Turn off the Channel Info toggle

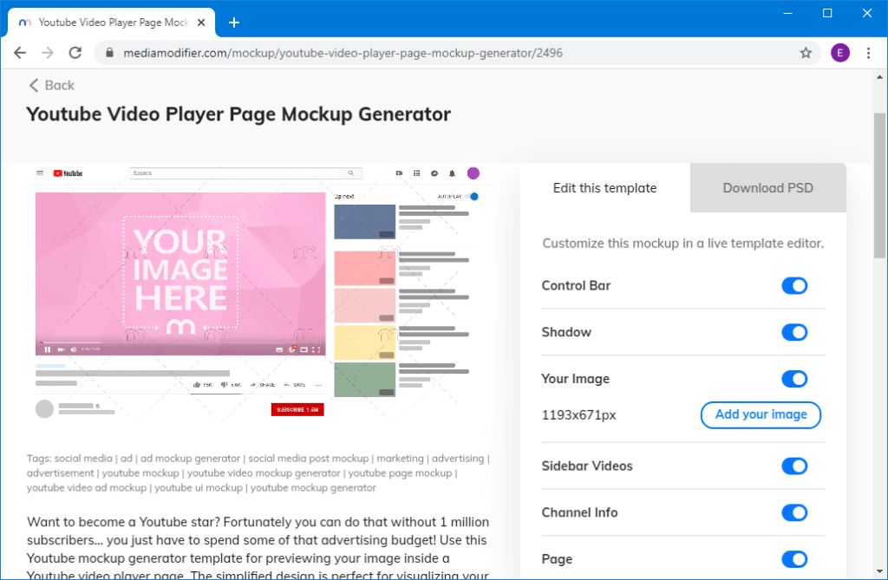pyautogui.click(x=794, y=512)
